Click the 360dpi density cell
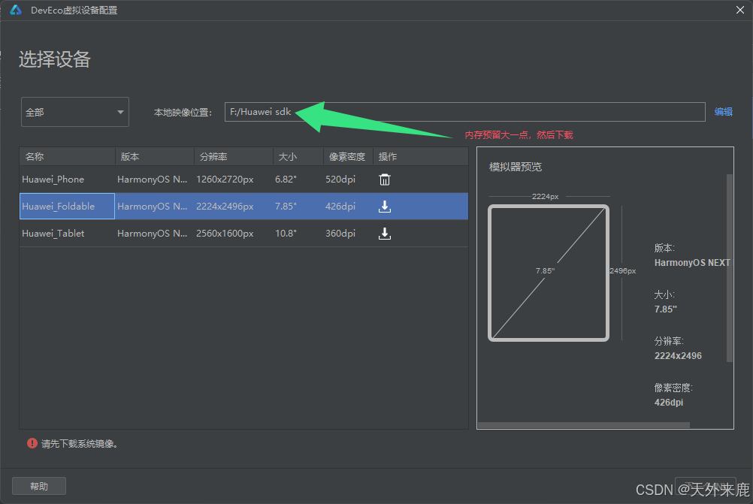 click(340, 234)
